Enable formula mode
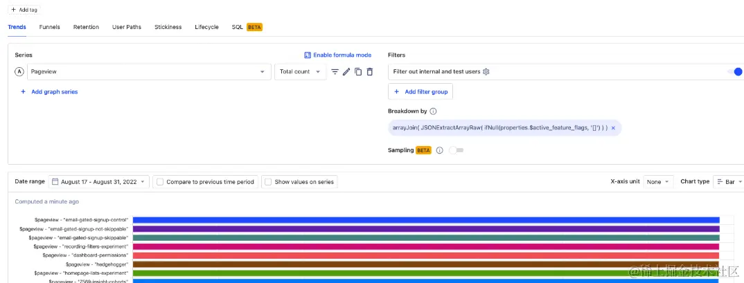Screen dimensions: 744x283 tap(338, 55)
